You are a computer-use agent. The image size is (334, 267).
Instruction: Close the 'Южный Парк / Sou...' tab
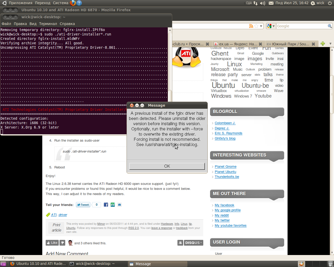[x=313, y=44]
